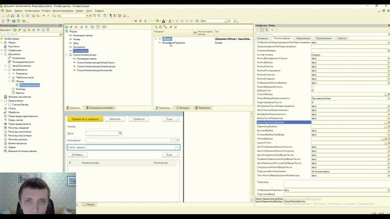The image size is (390, 219).
Task: Open the Файл menu
Action: 9,11
